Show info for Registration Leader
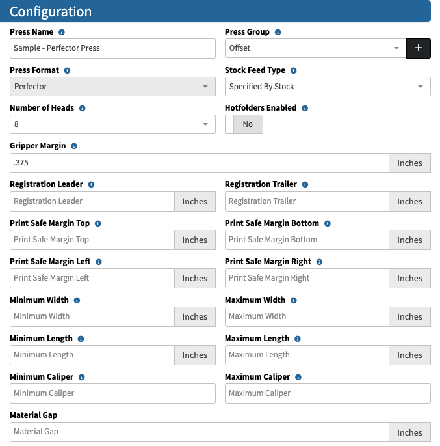Image resolution: width=440 pixels, height=446 pixels. click(x=91, y=185)
